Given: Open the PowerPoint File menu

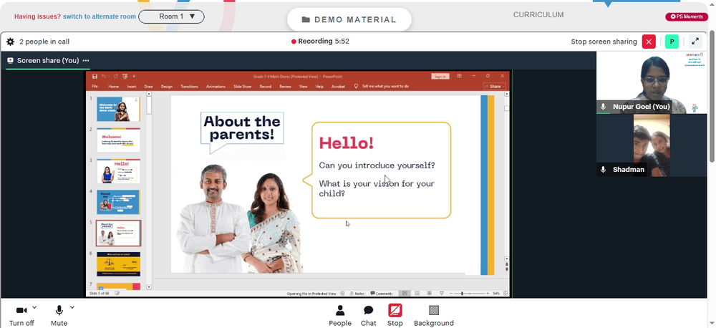Looking at the screenshot, I should coord(95,87).
